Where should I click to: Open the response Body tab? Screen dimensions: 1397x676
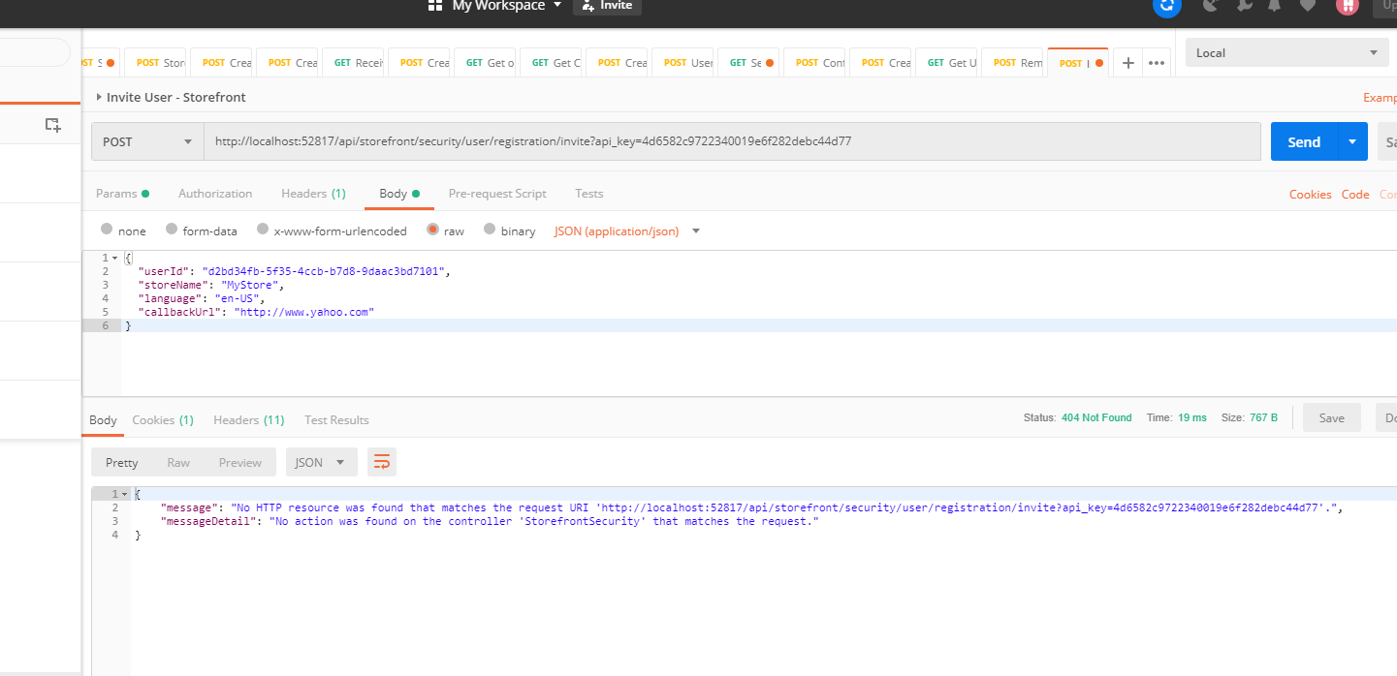click(103, 419)
